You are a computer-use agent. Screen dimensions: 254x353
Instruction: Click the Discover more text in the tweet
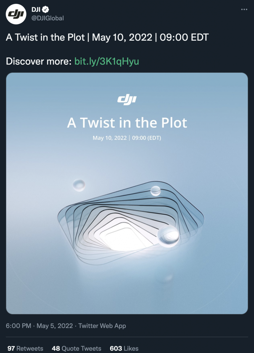[x=39, y=61]
